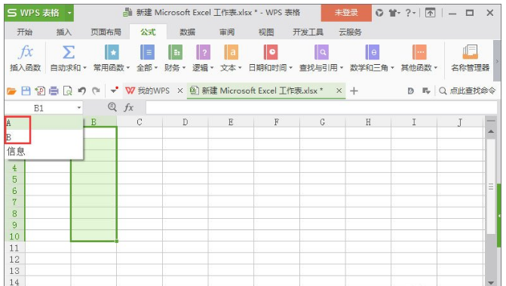Image resolution: width=506 pixels, height=286 pixels.
Task: Open the Name Box dropdown arrow
Action: click(x=78, y=107)
